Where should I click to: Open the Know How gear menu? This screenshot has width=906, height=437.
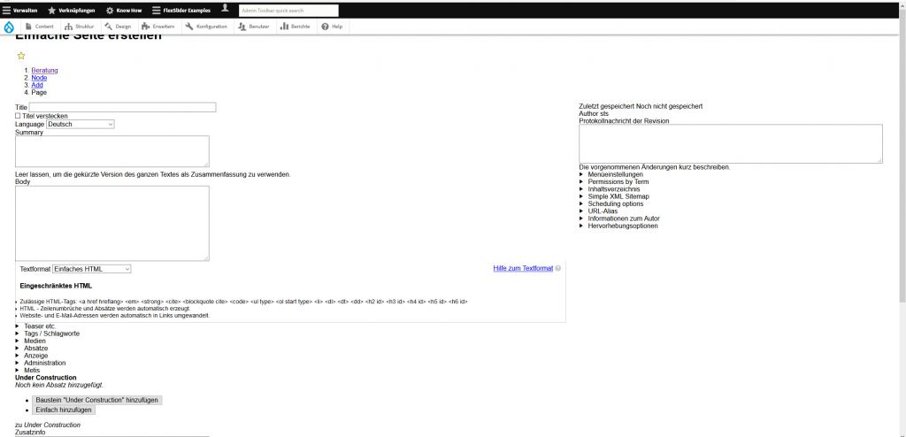(123, 10)
